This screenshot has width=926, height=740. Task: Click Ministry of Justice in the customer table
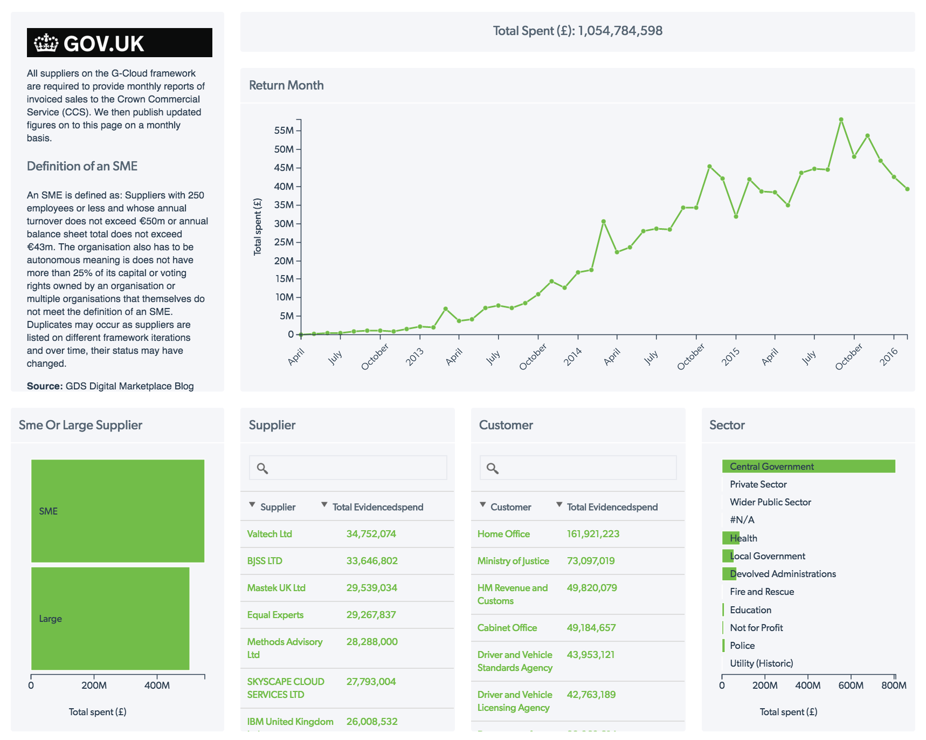pyautogui.click(x=513, y=560)
